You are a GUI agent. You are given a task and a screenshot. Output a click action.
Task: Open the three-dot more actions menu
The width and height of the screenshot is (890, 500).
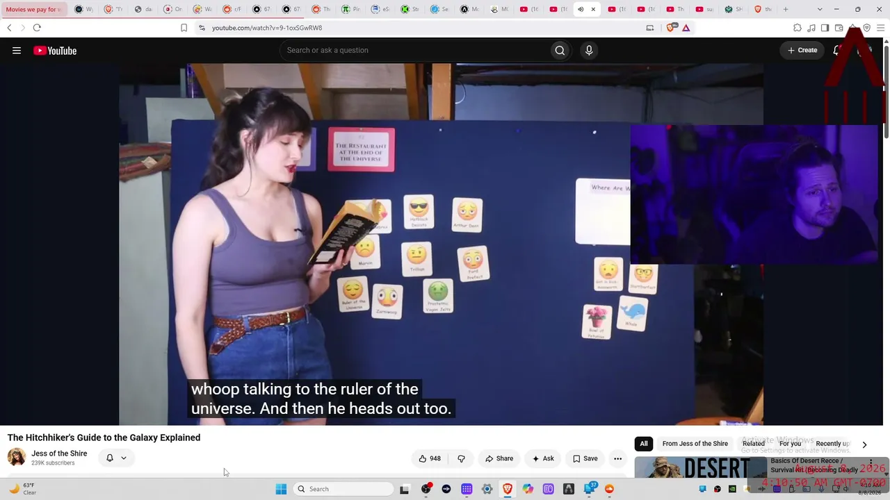[x=617, y=458]
